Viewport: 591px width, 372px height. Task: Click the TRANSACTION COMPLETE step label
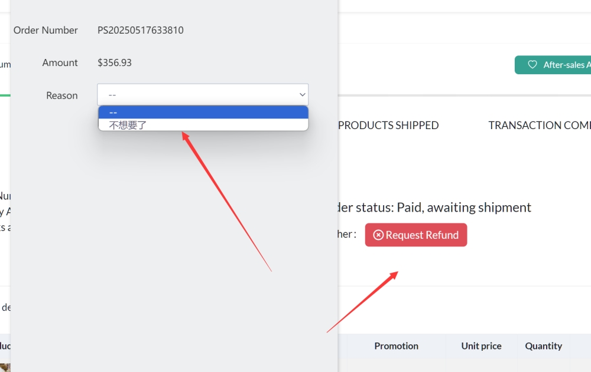coord(540,125)
